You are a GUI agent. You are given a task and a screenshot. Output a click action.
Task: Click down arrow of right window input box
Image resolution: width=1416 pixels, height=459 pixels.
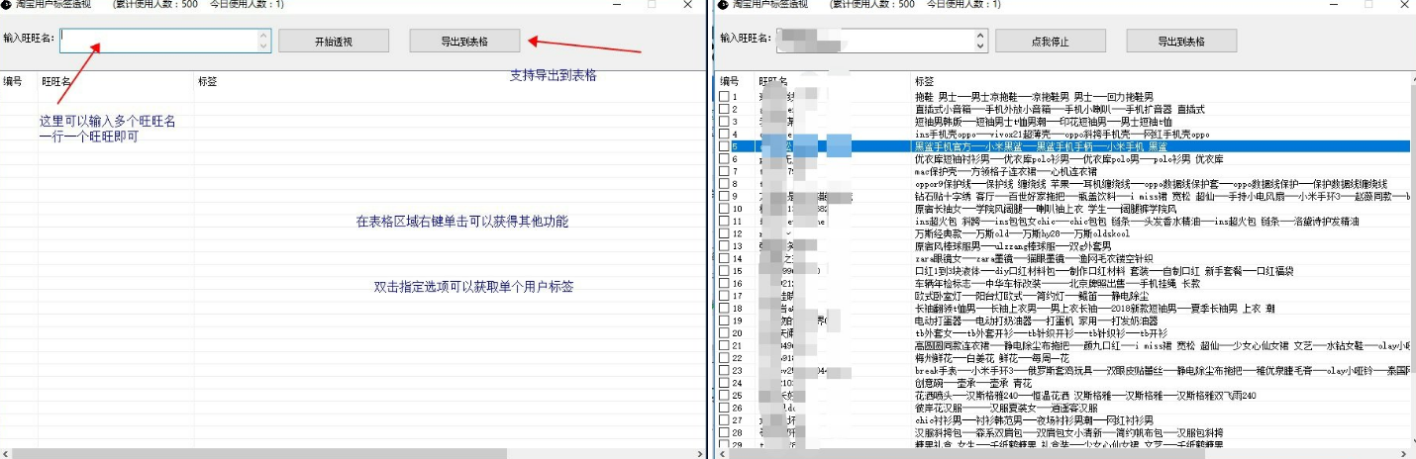pos(980,46)
